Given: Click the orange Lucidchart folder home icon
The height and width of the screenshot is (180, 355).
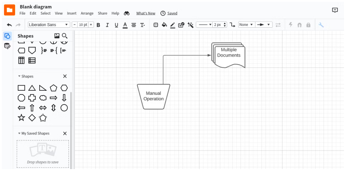Looking at the screenshot, I should (10, 10).
